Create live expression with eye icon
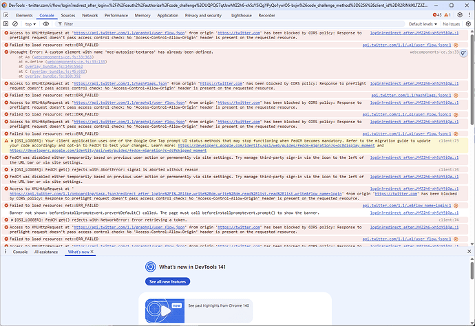This screenshot has height=326, width=475. click(x=46, y=23)
